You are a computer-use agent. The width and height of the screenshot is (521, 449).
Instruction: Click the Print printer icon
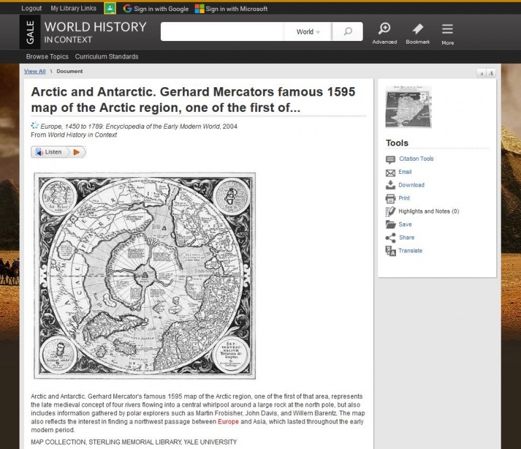pyautogui.click(x=390, y=198)
